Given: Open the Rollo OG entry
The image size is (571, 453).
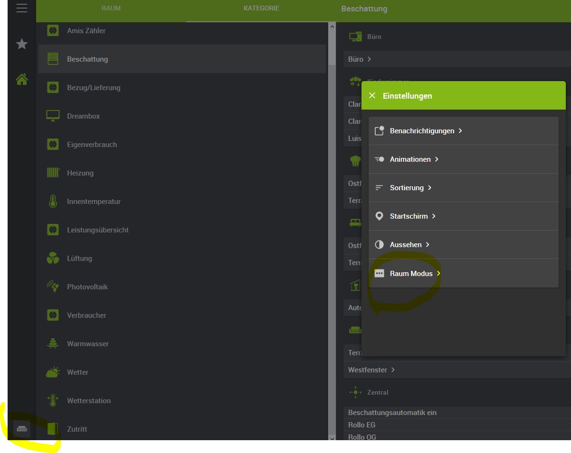Looking at the screenshot, I should tap(457, 437).
